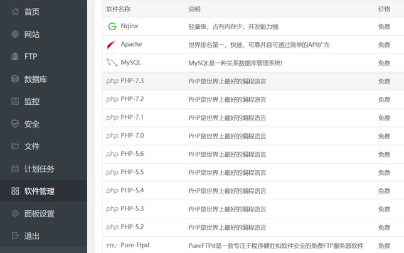
Task: Click the PHP-7.3 row description text
Action: [227, 82]
